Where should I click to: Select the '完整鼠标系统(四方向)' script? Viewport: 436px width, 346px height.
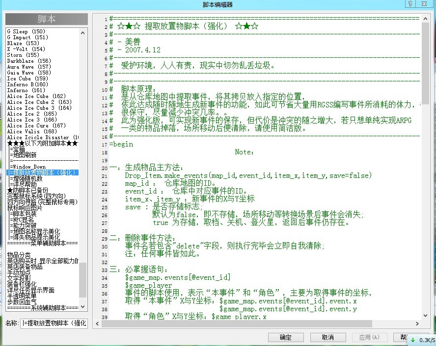click(x=36, y=196)
